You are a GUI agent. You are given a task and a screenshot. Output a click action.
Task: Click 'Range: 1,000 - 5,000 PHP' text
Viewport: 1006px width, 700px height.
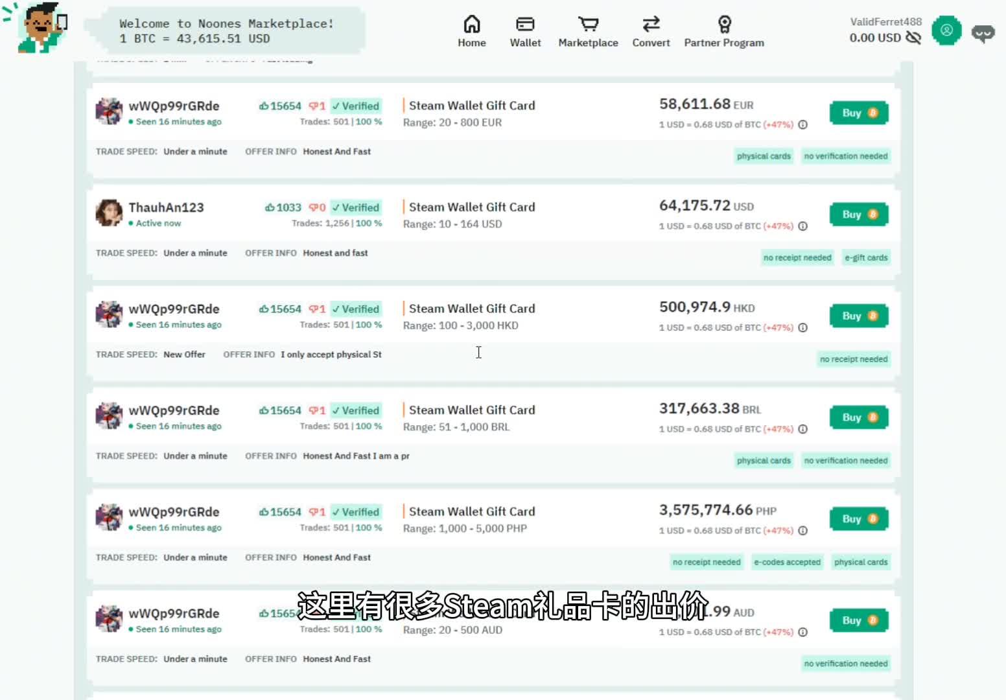[x=465, y=529]
